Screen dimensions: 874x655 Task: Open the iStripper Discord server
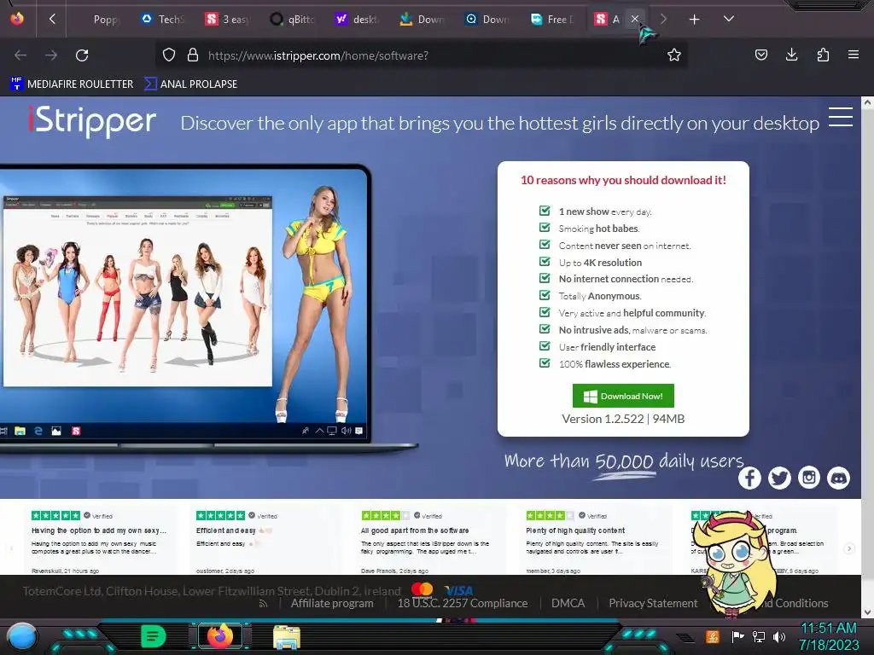(838, 478)
